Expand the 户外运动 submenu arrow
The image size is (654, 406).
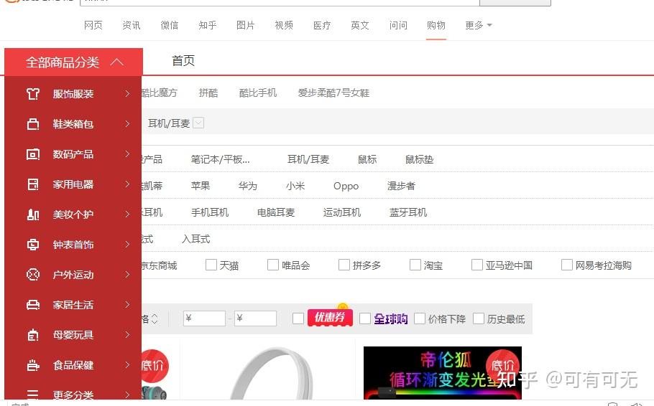[x=127, y=274]
